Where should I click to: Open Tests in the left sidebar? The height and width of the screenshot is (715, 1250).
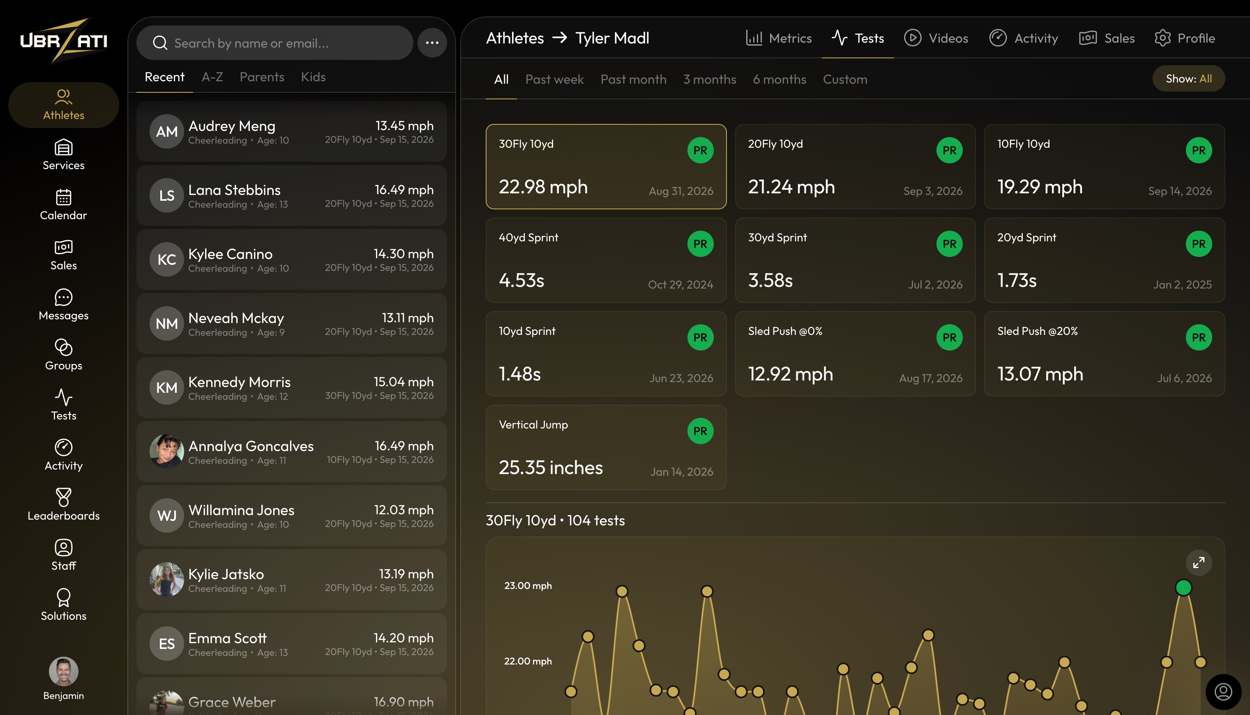pyautogui.click(x=63, y=405)
